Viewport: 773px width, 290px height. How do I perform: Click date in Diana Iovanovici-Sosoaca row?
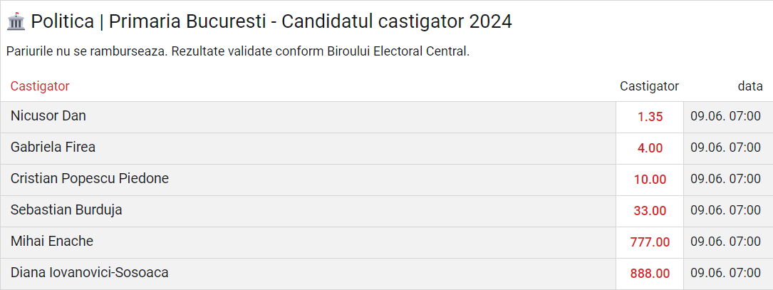click(x=725, y=274)
